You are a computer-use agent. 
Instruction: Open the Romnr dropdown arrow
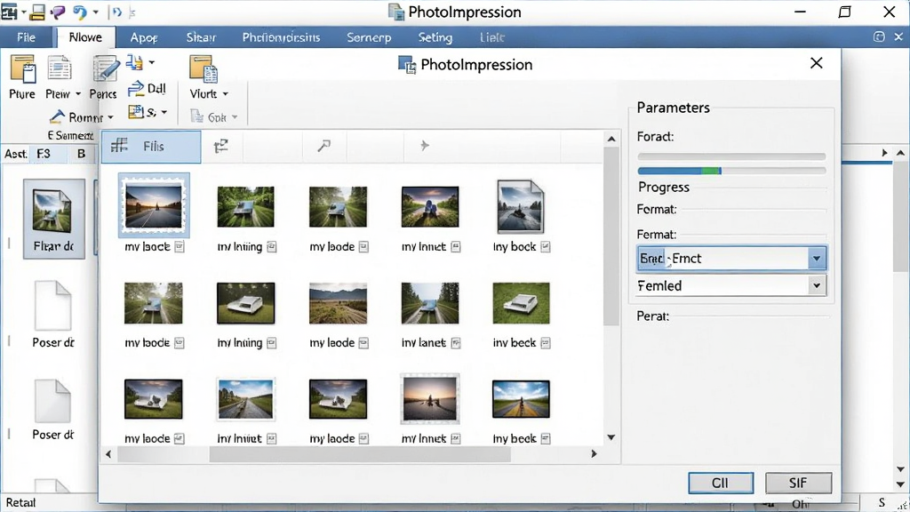coord(110,118)
